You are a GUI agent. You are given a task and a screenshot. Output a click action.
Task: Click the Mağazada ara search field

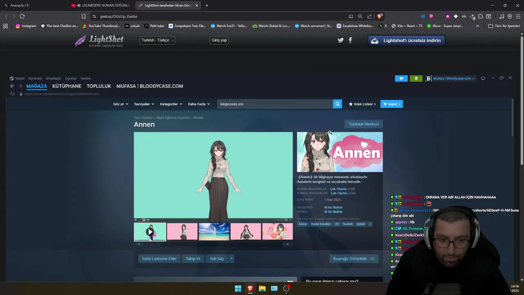(x=275, y=104)
